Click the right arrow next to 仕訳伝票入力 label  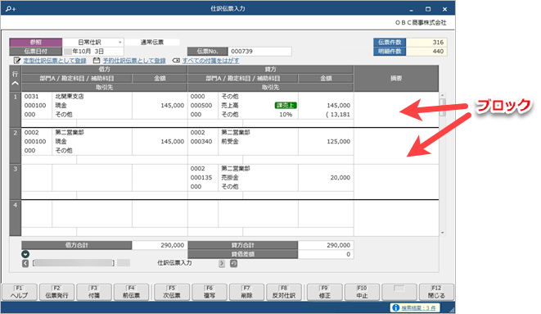point(222,263)
